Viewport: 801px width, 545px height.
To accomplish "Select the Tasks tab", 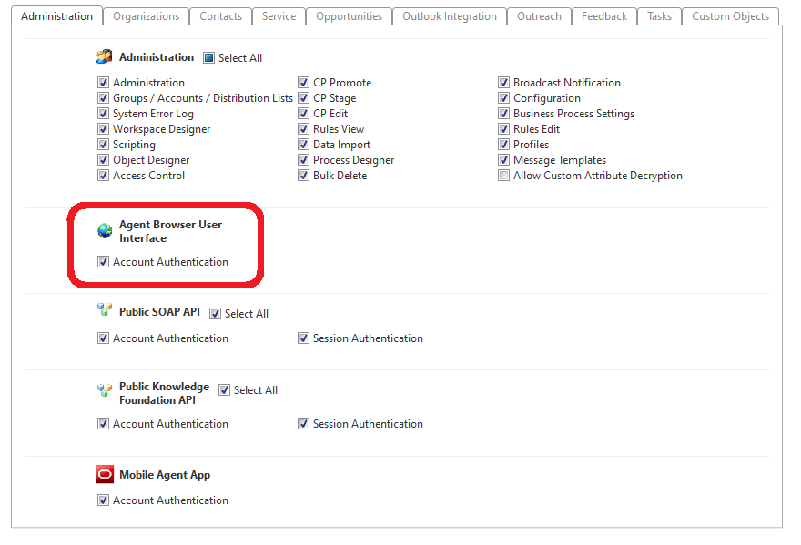I will click(660, 16).
